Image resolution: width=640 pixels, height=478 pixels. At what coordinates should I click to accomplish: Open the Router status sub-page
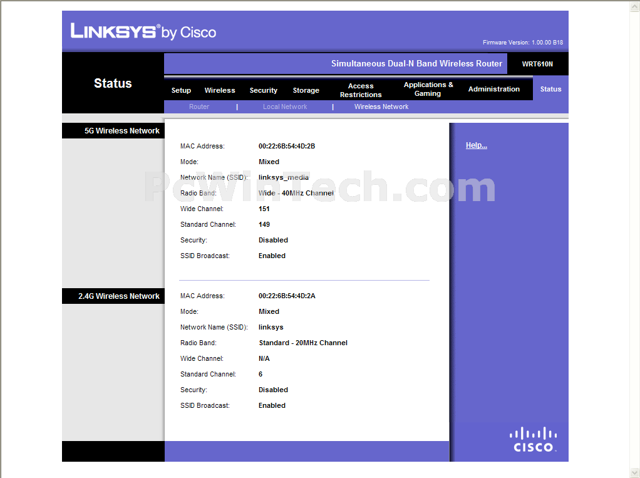199,107
